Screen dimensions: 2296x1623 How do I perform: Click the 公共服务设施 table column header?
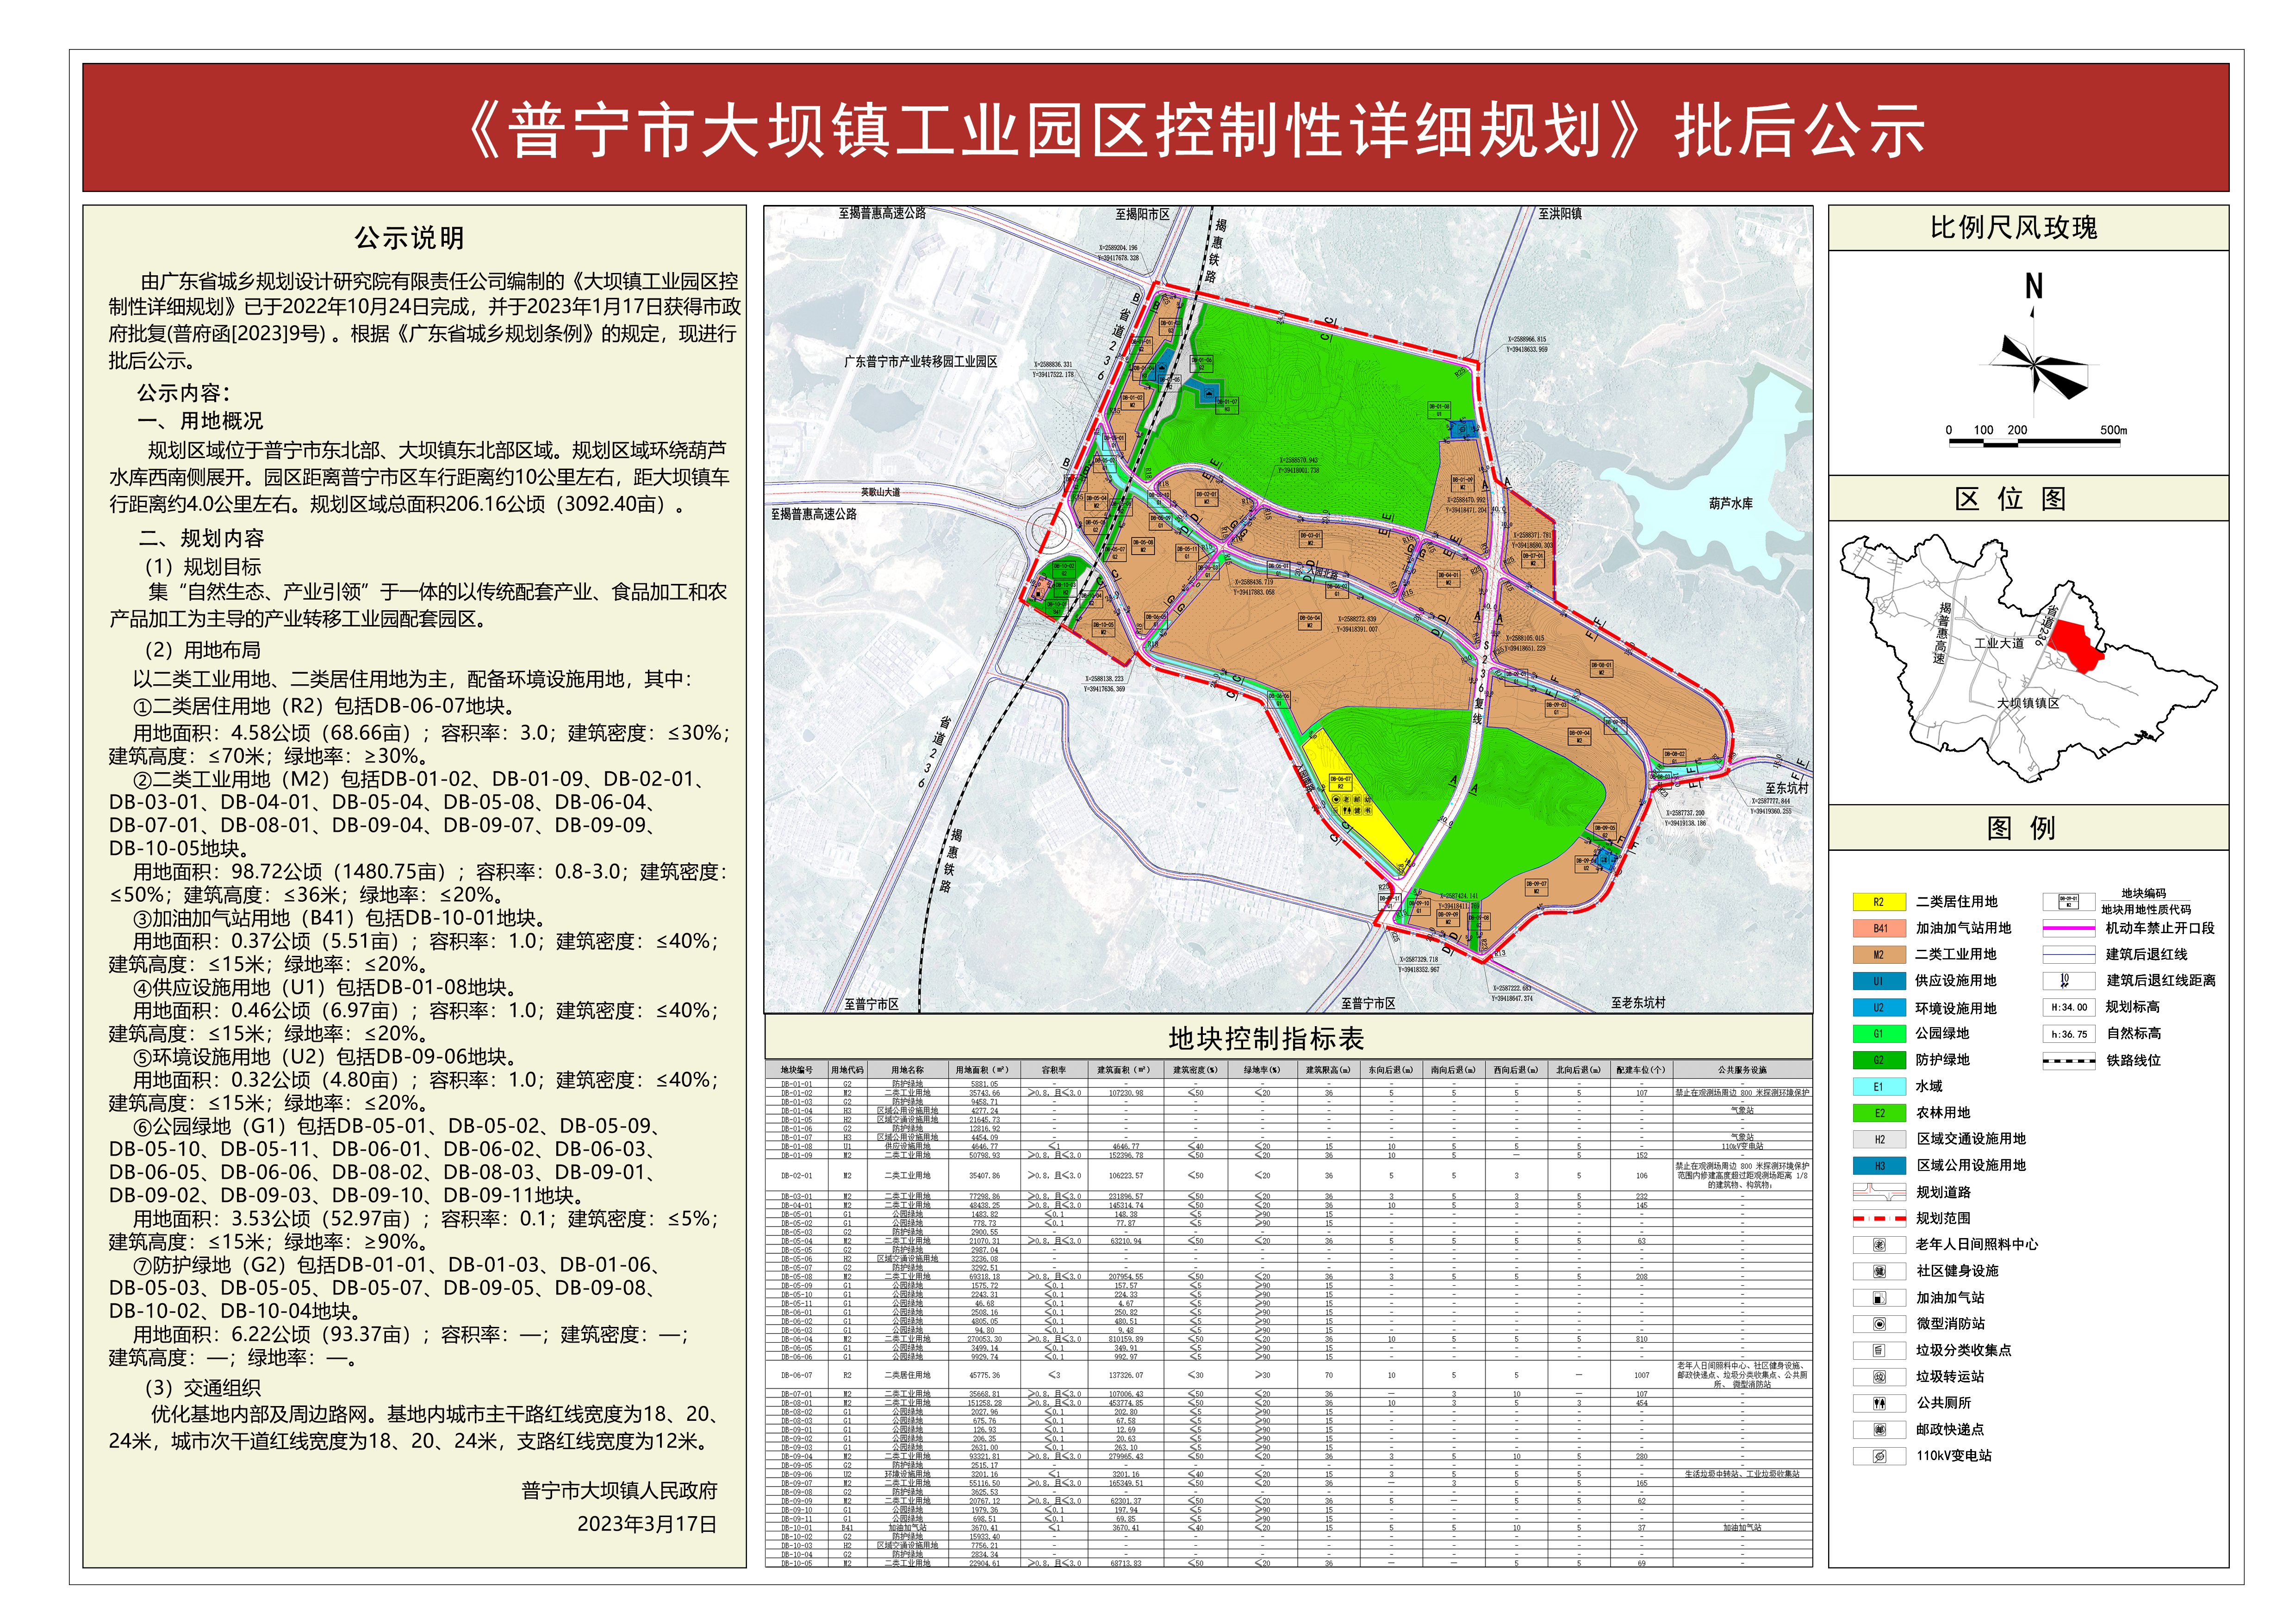(x=1742, y=1069)
